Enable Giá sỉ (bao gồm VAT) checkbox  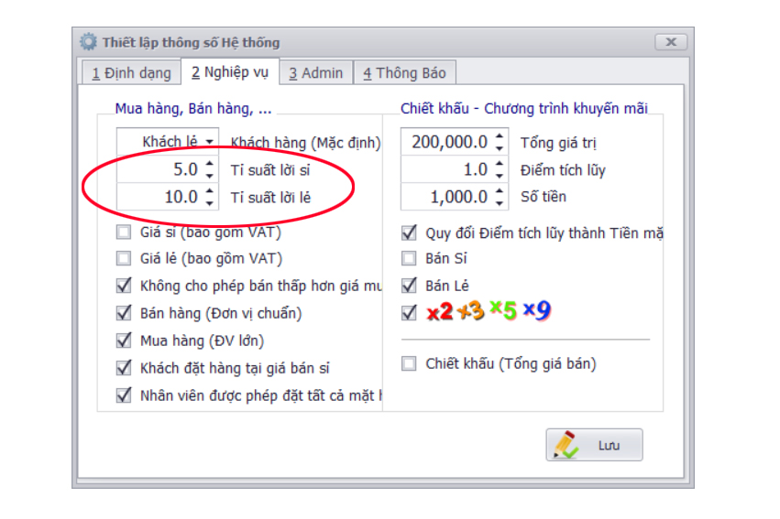[124, 232]
